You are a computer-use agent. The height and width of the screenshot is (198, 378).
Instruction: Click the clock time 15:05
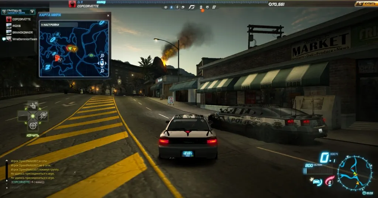click(368, 193)
